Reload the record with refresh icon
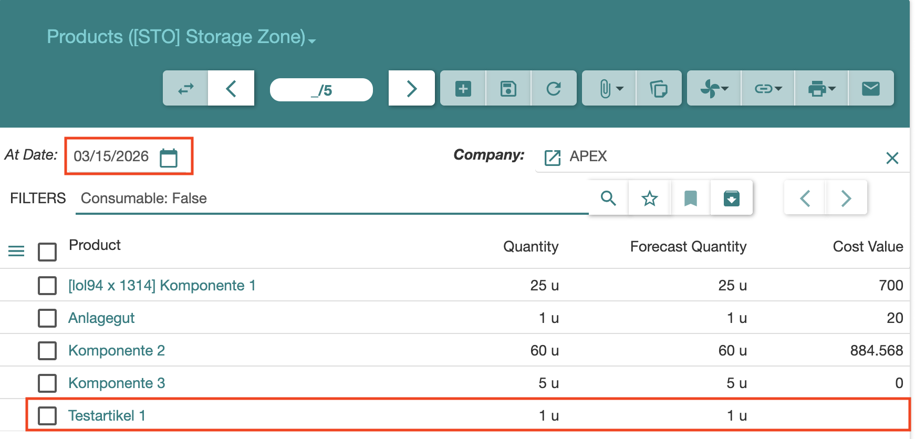Viewport: 915px width, 439px height. coord(554,89)
